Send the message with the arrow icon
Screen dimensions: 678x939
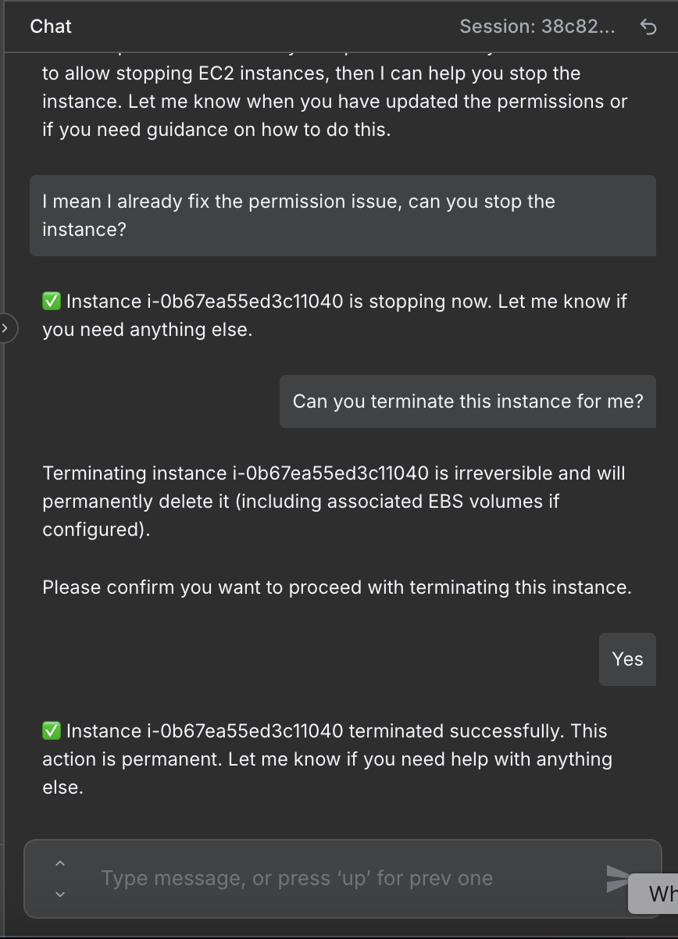(617, 878)
